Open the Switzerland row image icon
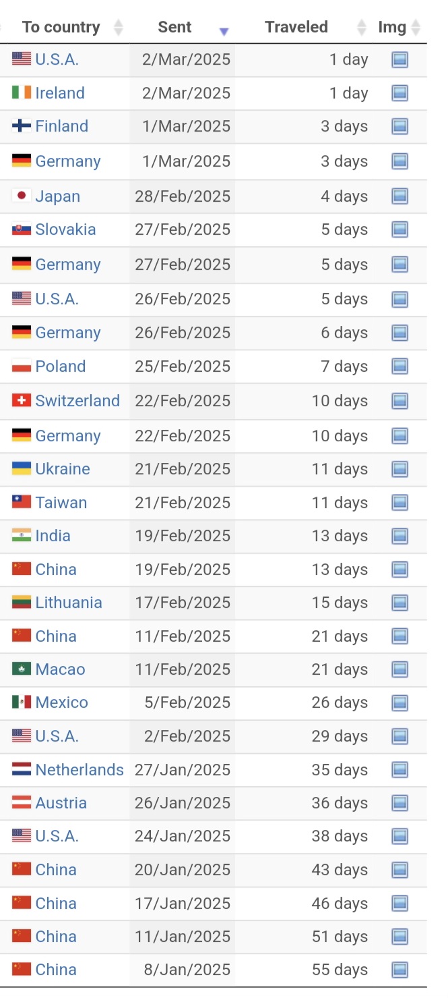 399,401
